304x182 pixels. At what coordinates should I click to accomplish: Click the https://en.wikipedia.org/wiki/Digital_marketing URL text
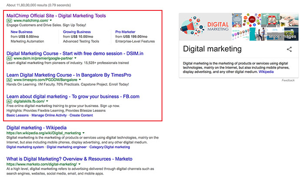coord(43,133)
